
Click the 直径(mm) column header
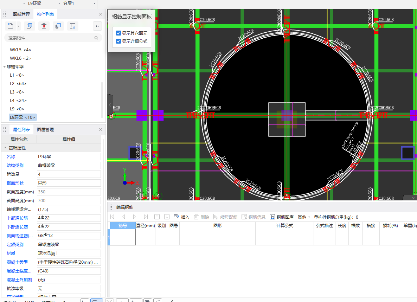145,225
